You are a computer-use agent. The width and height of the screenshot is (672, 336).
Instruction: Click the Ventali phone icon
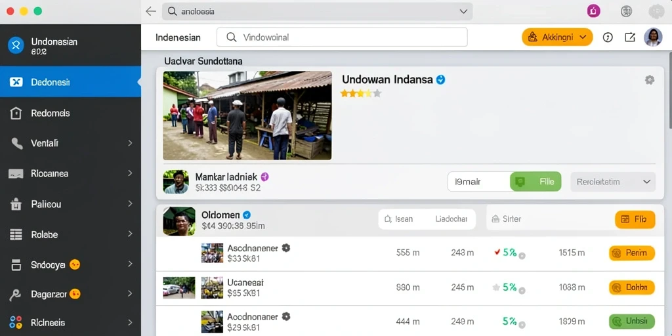click(x=16, y=144)
